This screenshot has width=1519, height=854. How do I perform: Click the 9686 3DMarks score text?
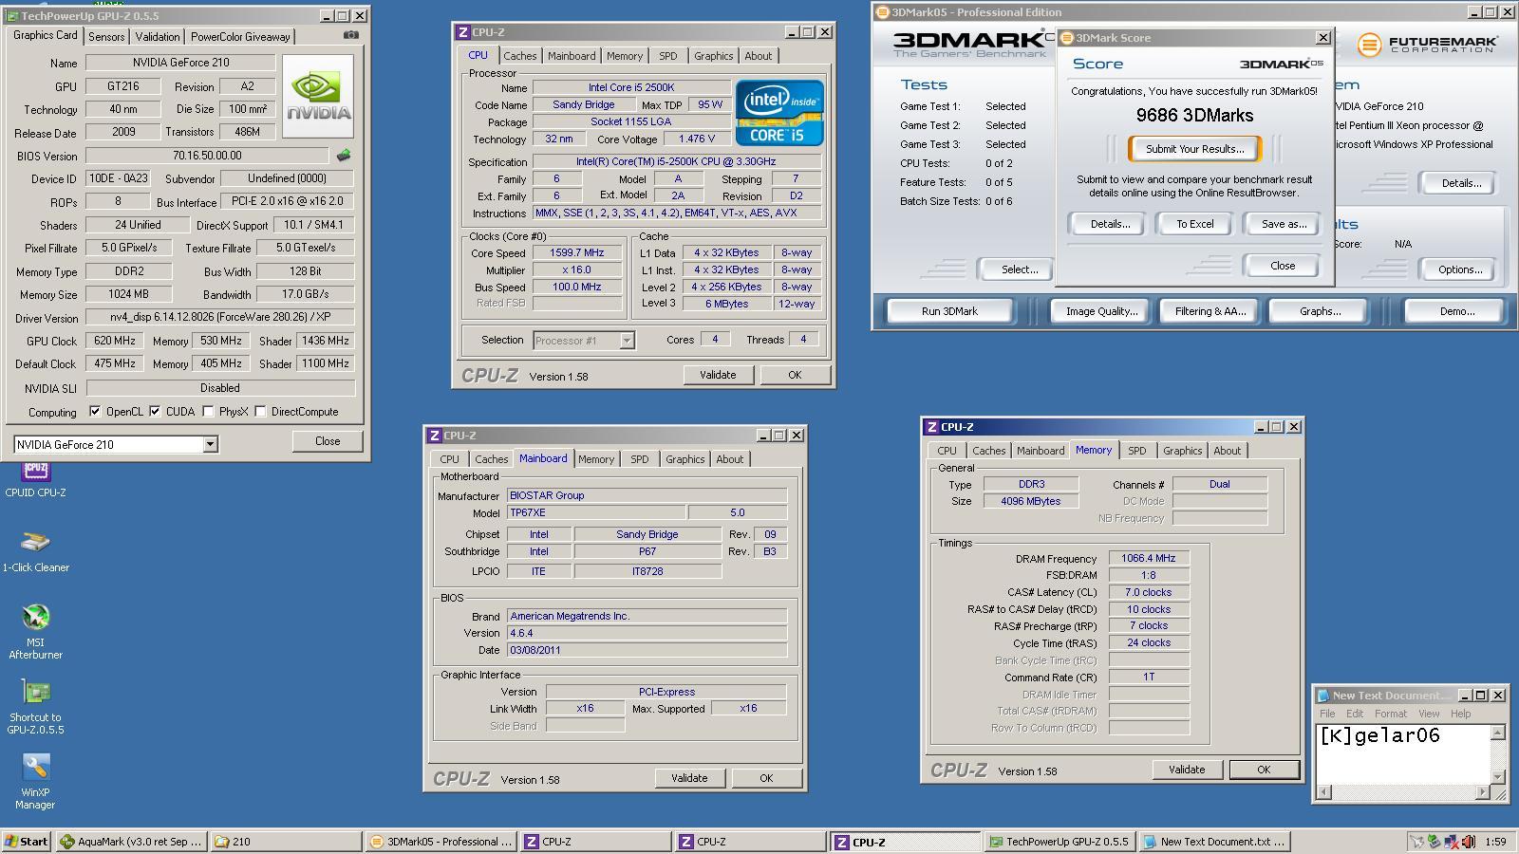(x=1194, y=116)
